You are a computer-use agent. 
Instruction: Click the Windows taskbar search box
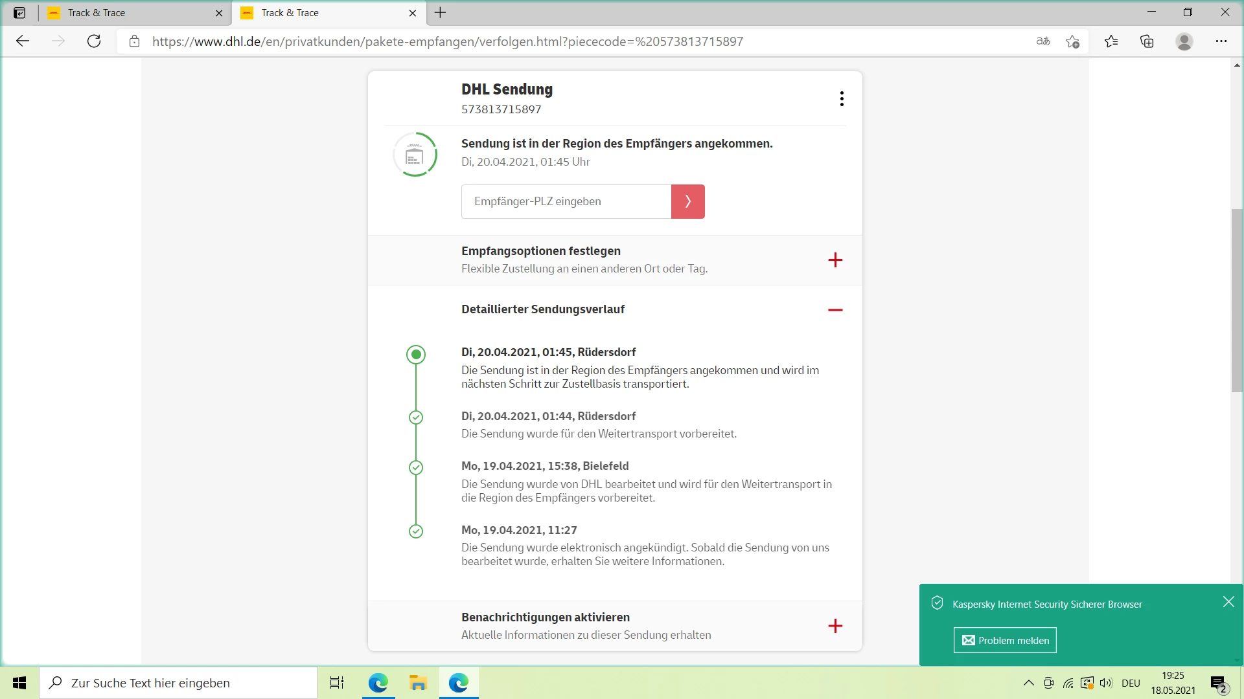[178, 683]
